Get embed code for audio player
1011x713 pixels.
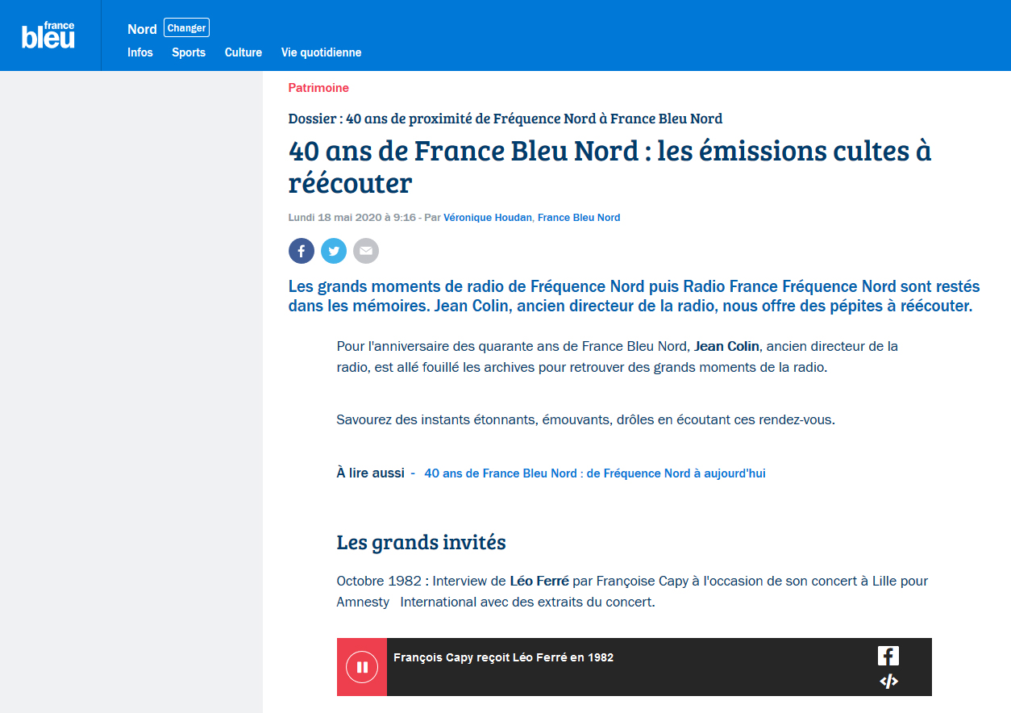(888, 682)
